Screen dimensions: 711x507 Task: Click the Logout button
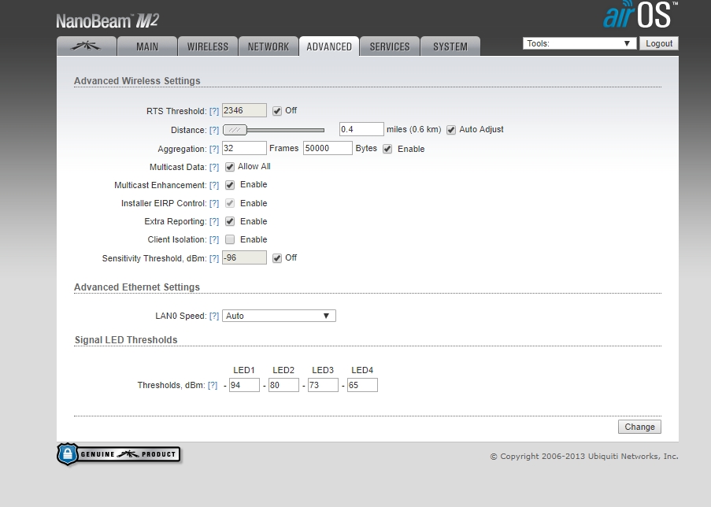click(659, 43)
